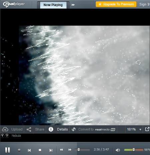The width and height of the screenshot is (150, 155).
Task: Open the Sign In link
Action: 145,4
